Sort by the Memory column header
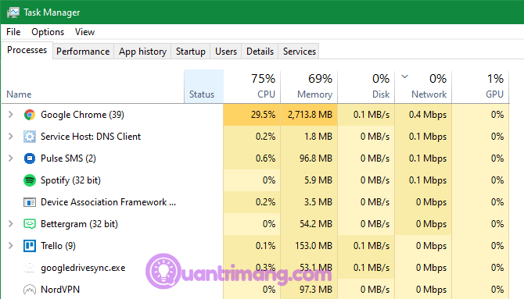The width and height of the screenshot is (524, 299). click(309, 87)
